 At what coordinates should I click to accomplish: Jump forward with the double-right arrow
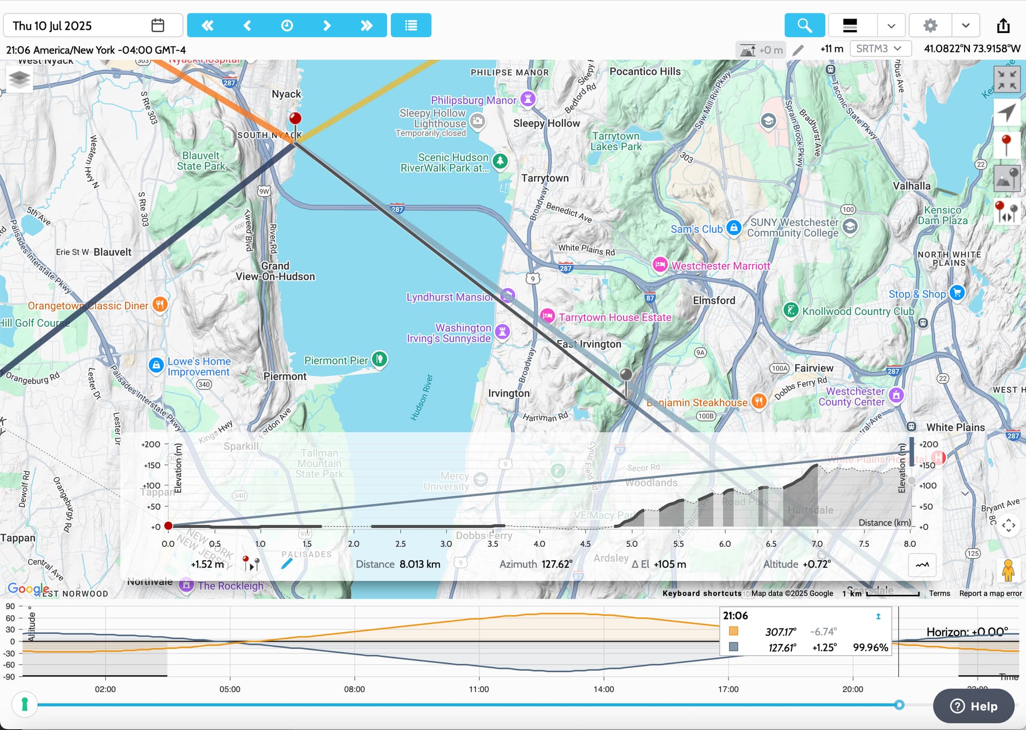(x=367, y=25)
